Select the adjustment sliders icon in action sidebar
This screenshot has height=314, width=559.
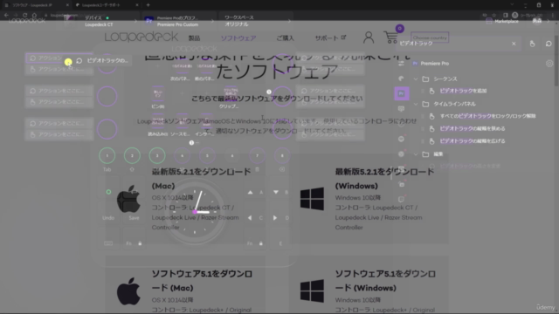(401, 64)
